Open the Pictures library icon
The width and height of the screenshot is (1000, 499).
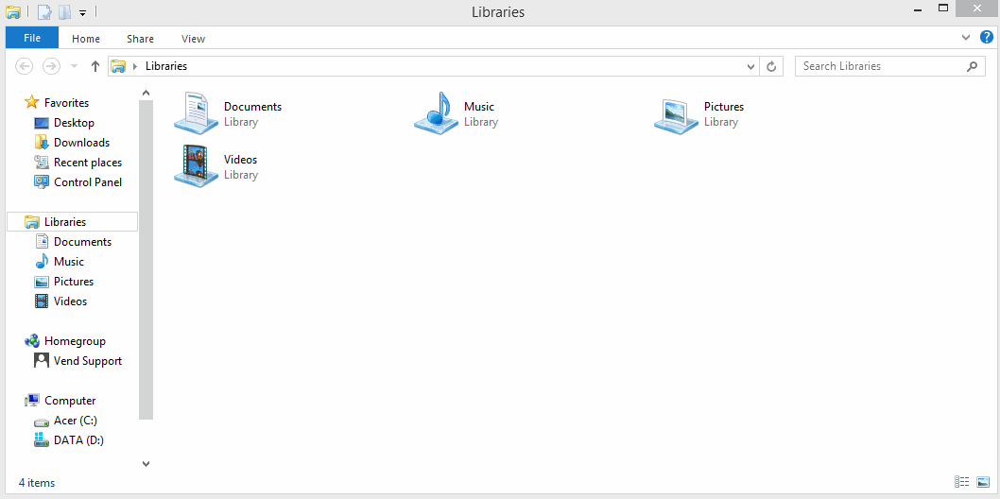[x=677, y=114]
